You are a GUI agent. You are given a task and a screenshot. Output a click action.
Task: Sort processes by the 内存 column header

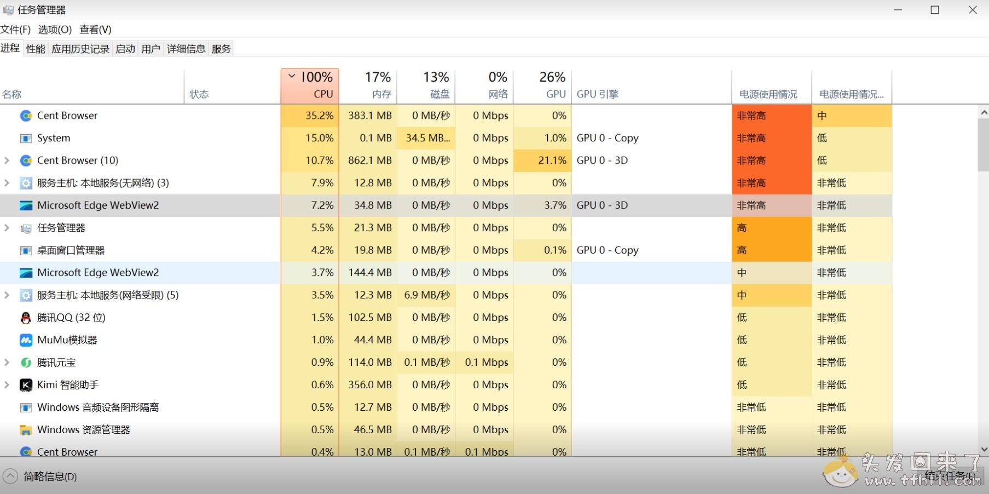369,86
